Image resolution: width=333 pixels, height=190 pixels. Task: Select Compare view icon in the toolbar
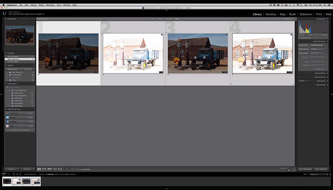[49, 169]
